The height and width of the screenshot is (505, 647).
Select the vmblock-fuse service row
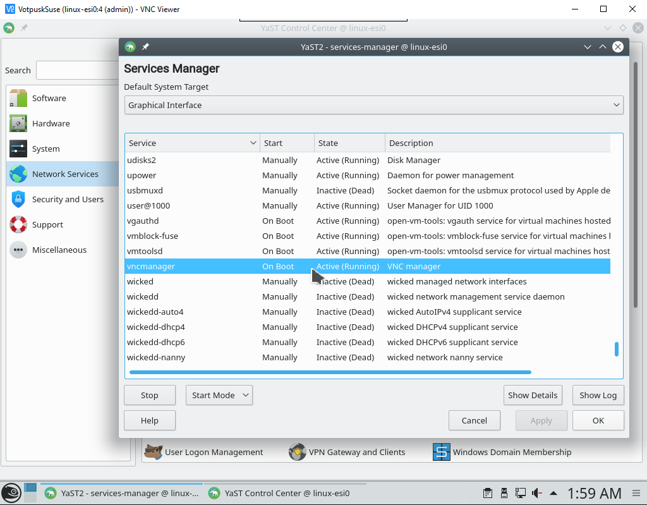pos(368,236)
